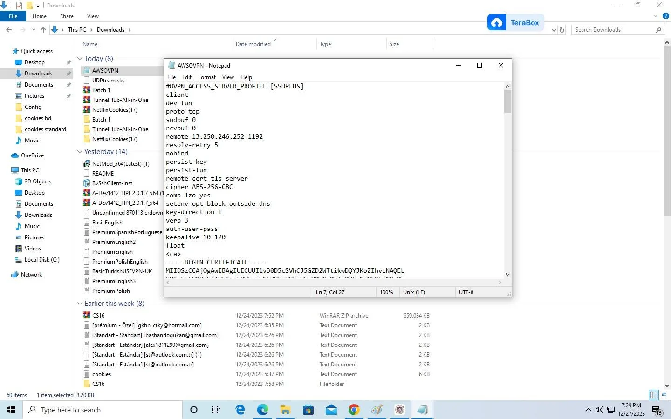Screen dimensions: 671x419
Task: Open the clock showing 7:29 PM
Action: (631, 410)
